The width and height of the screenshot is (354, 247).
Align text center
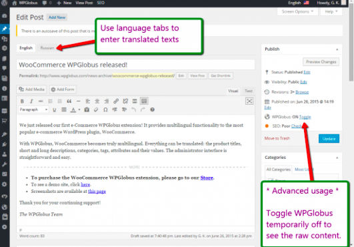click(97, 101)
